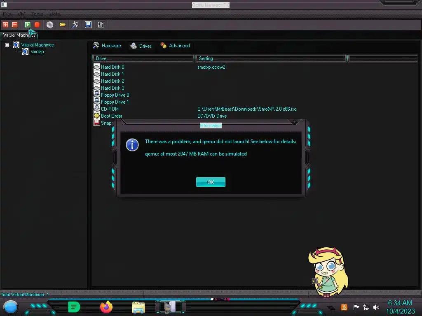Viewport: 422px width, 316px height.
Task: Click the Snapshot row's red floppy icon
Action: tap(96, 123)
